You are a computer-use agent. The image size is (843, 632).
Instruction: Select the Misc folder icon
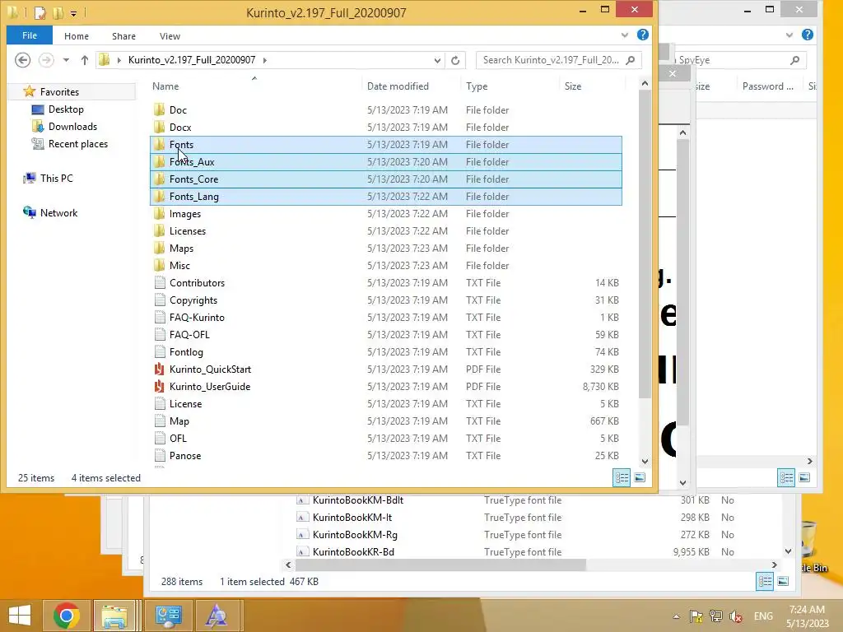[x=159, y=265]
